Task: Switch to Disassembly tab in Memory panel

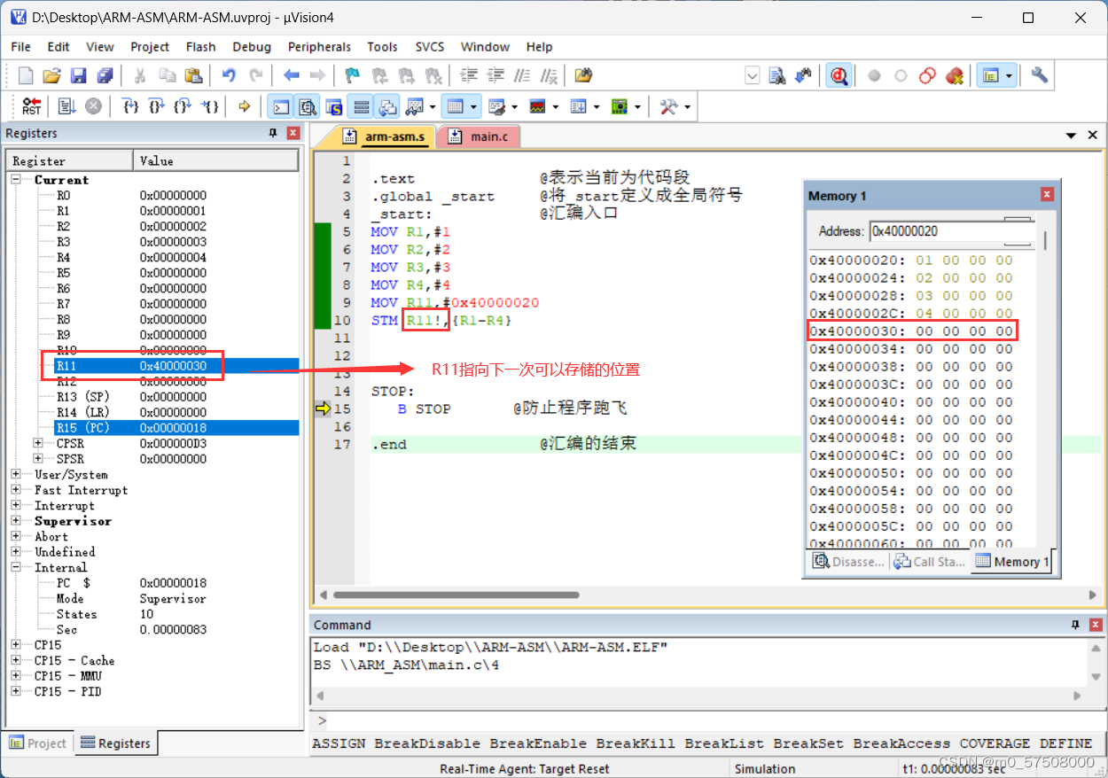Action: (x=847, y=561)
